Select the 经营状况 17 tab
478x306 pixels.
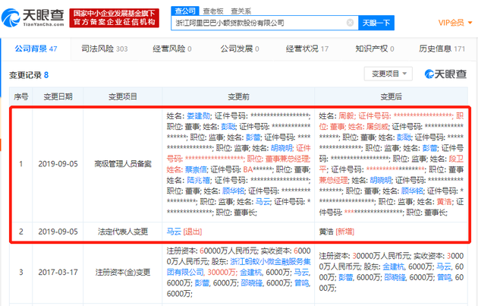[307, 49]
